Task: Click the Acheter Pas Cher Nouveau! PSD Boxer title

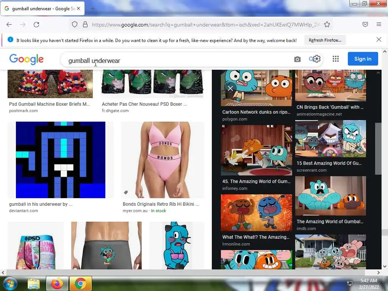Action: (144, 104)
